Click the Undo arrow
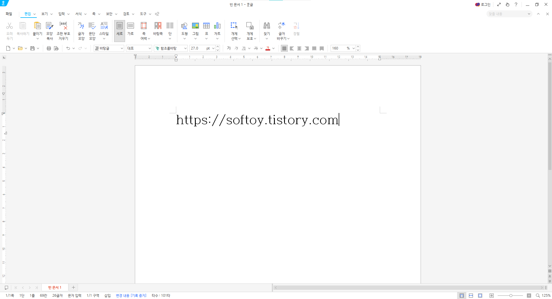 (x=68, y=48)
